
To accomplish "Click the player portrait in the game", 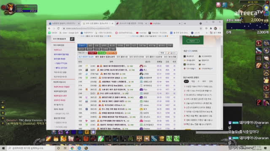I will (10, 8).
